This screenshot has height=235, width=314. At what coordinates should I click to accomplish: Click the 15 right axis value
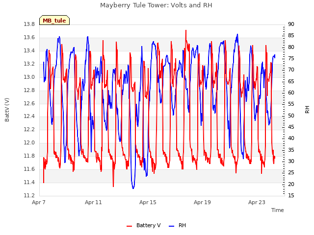291,195
